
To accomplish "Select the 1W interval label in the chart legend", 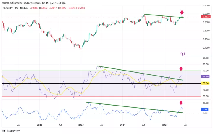I will (17, 8).
